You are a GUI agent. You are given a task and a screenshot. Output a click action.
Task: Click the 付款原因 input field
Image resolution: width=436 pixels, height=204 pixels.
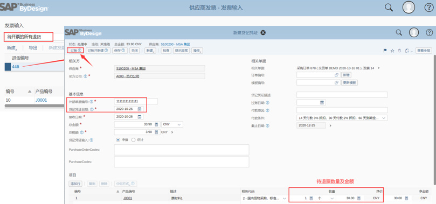342,110
